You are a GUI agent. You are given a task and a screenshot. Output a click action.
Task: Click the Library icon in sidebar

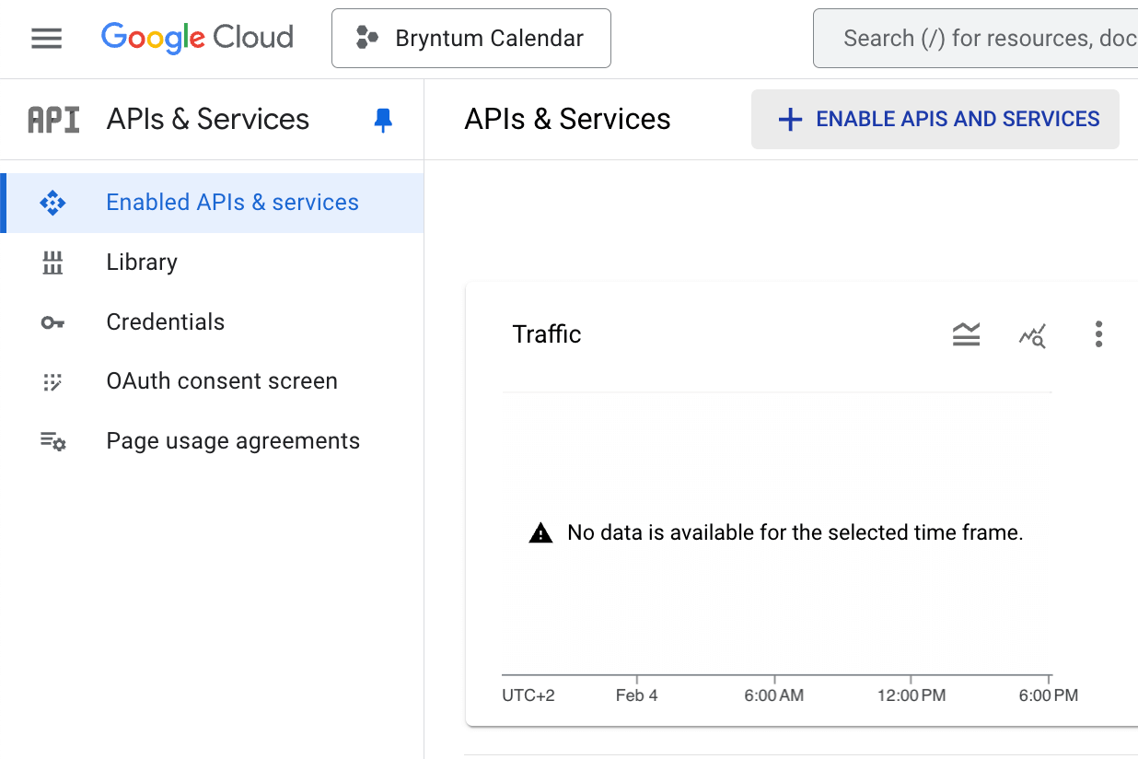click(52, 263)
